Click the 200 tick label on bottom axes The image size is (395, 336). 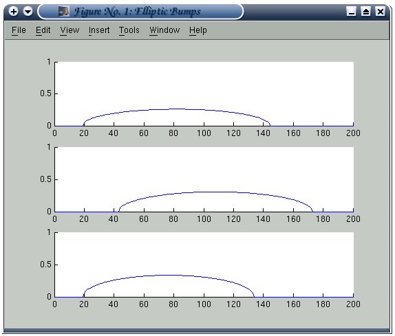click(x=353, y=304)
